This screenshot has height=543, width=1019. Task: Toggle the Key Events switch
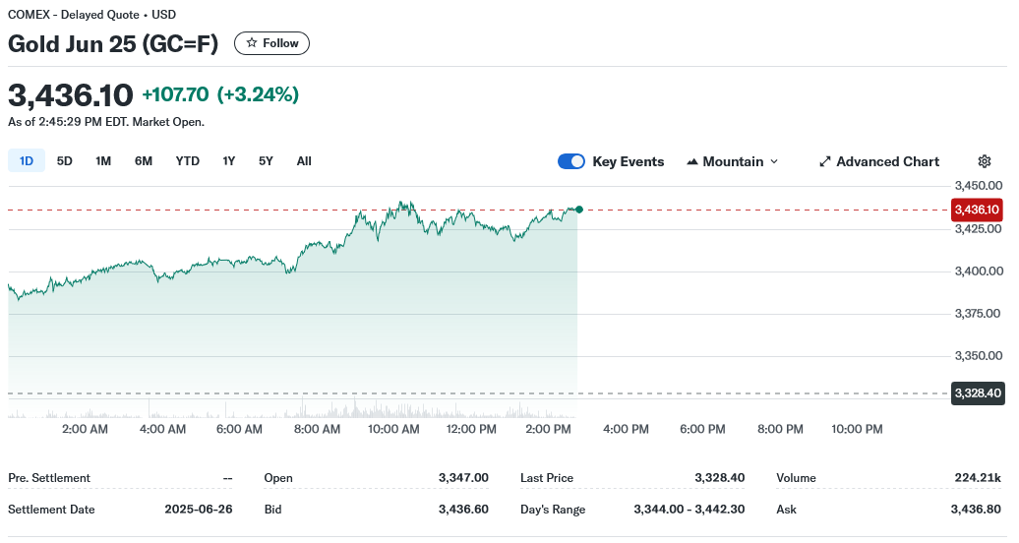571,161
